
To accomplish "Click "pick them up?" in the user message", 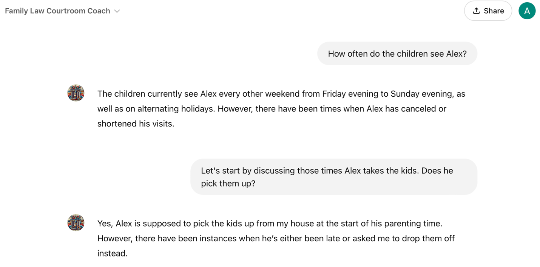I will point(228,184).
